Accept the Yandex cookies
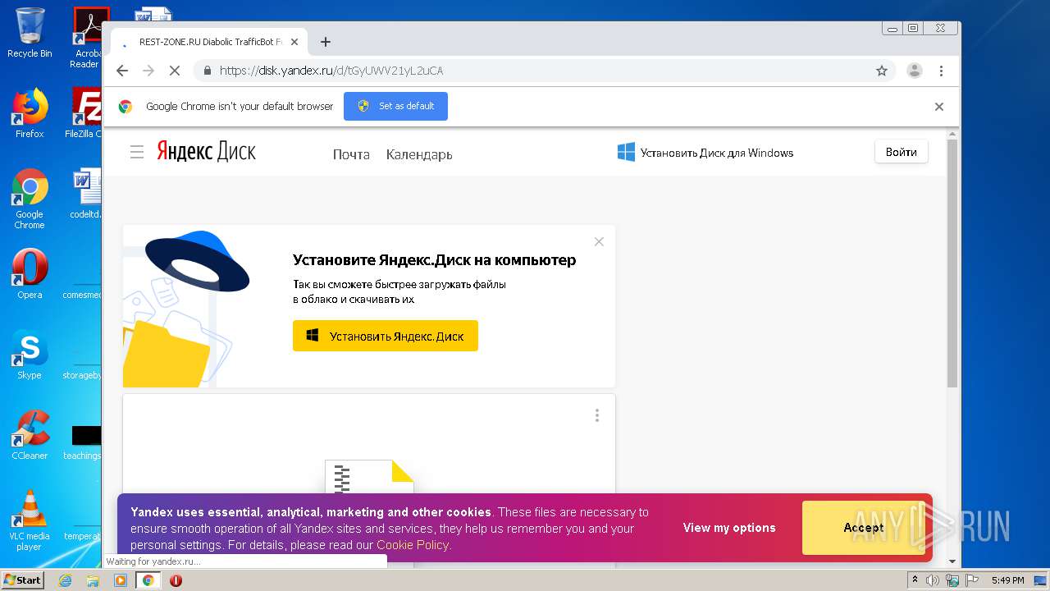Viewport: 1050px width, 591px height. pyautogui.click(x=863, y=528)
